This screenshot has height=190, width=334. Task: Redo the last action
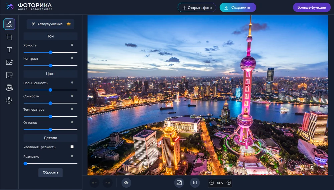click(x=108, y=183)
